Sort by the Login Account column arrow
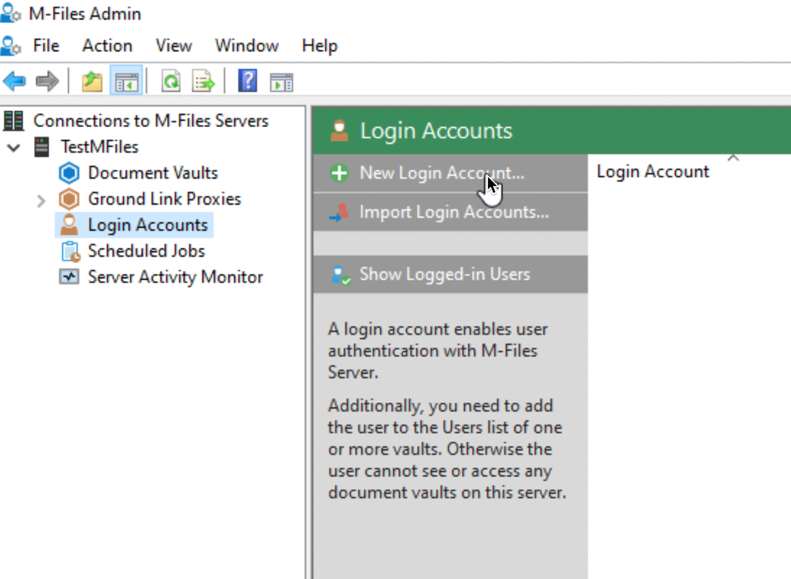Viewport: 791px width, 579px height. (733, 158)
